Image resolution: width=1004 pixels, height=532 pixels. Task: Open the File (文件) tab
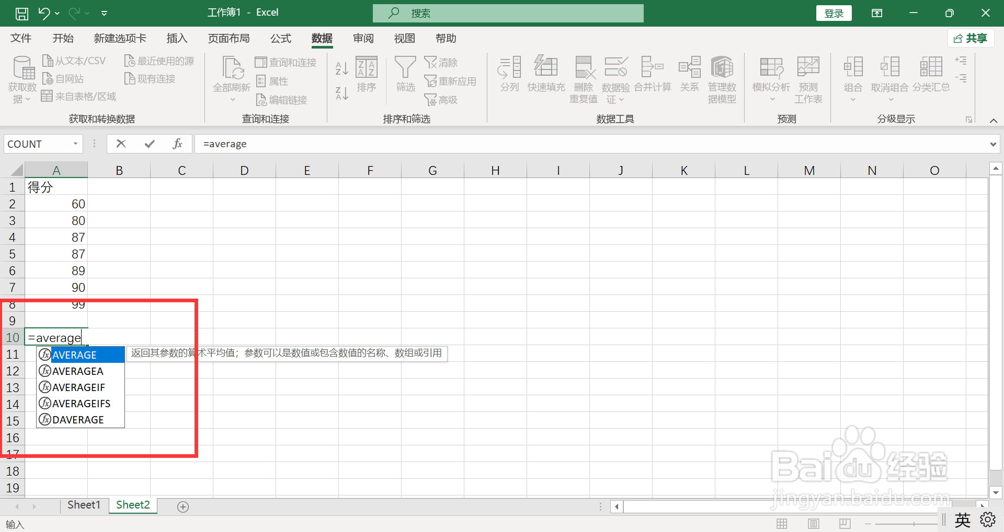tap(21, 38)
